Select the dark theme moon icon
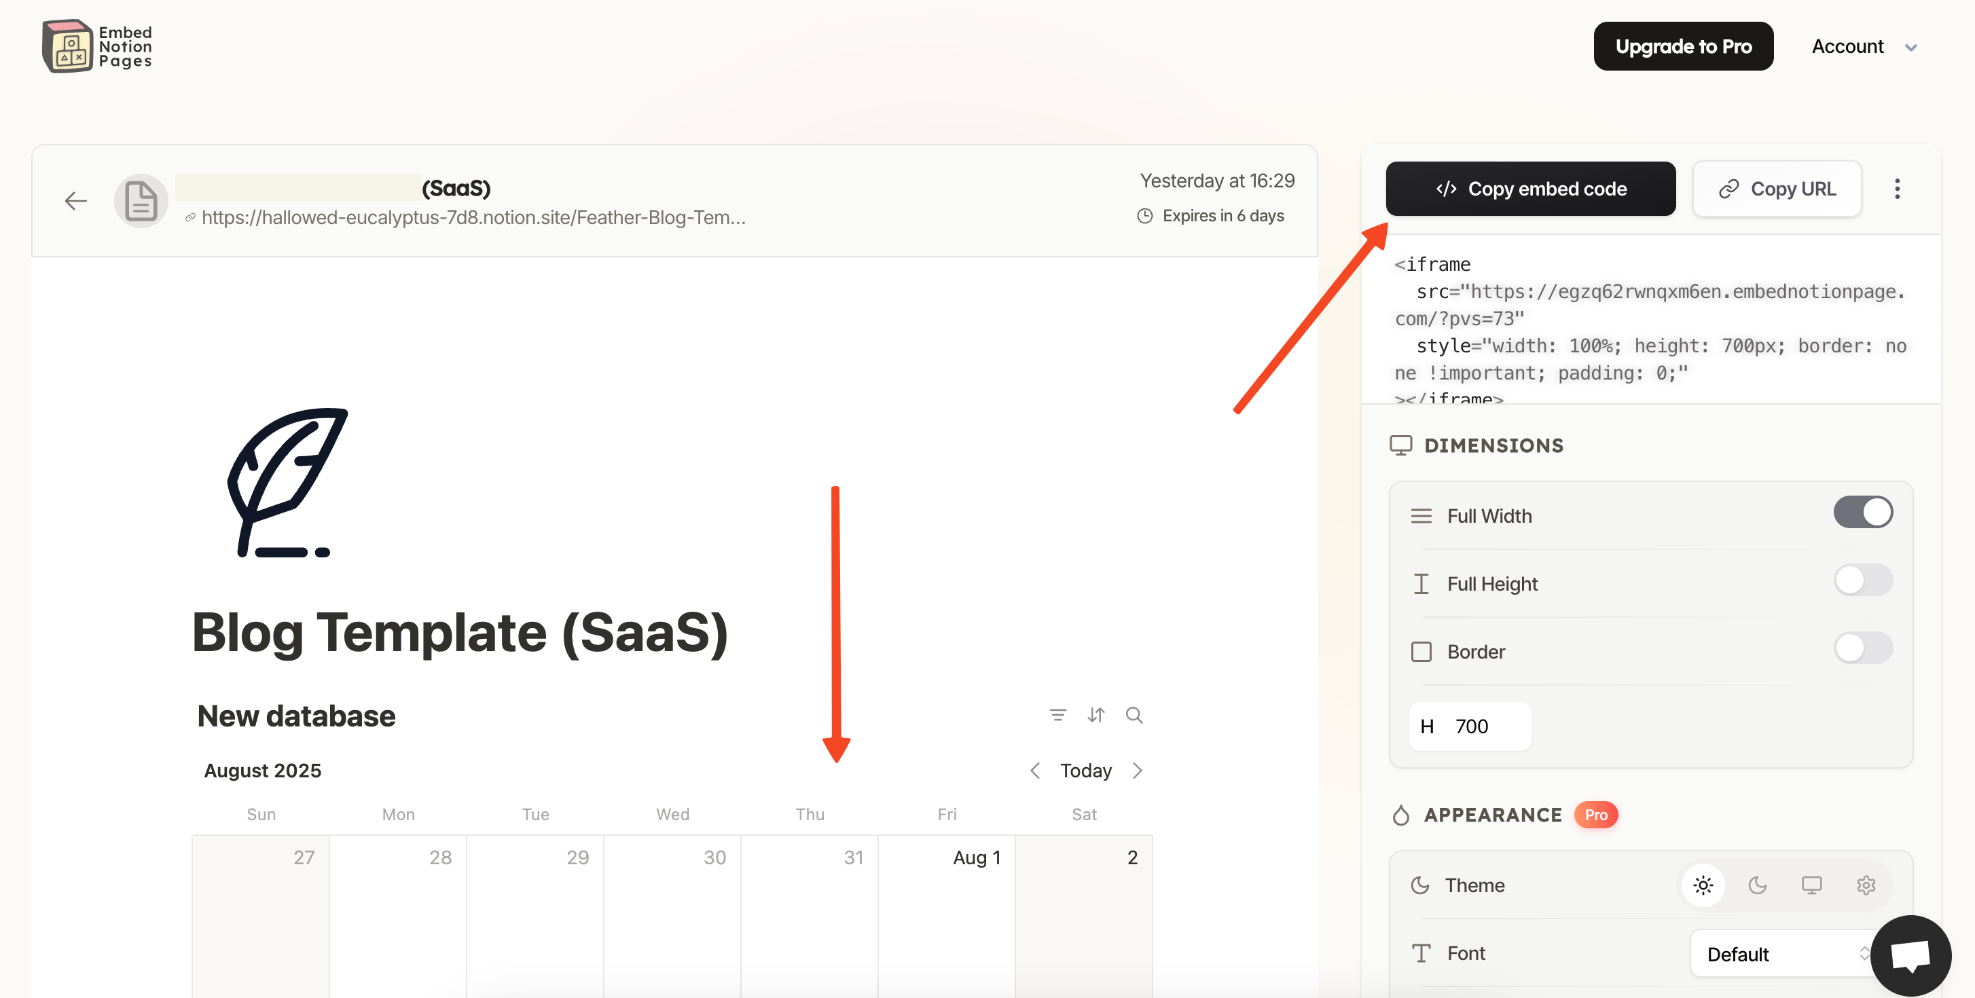 (x=1757, y=885)
